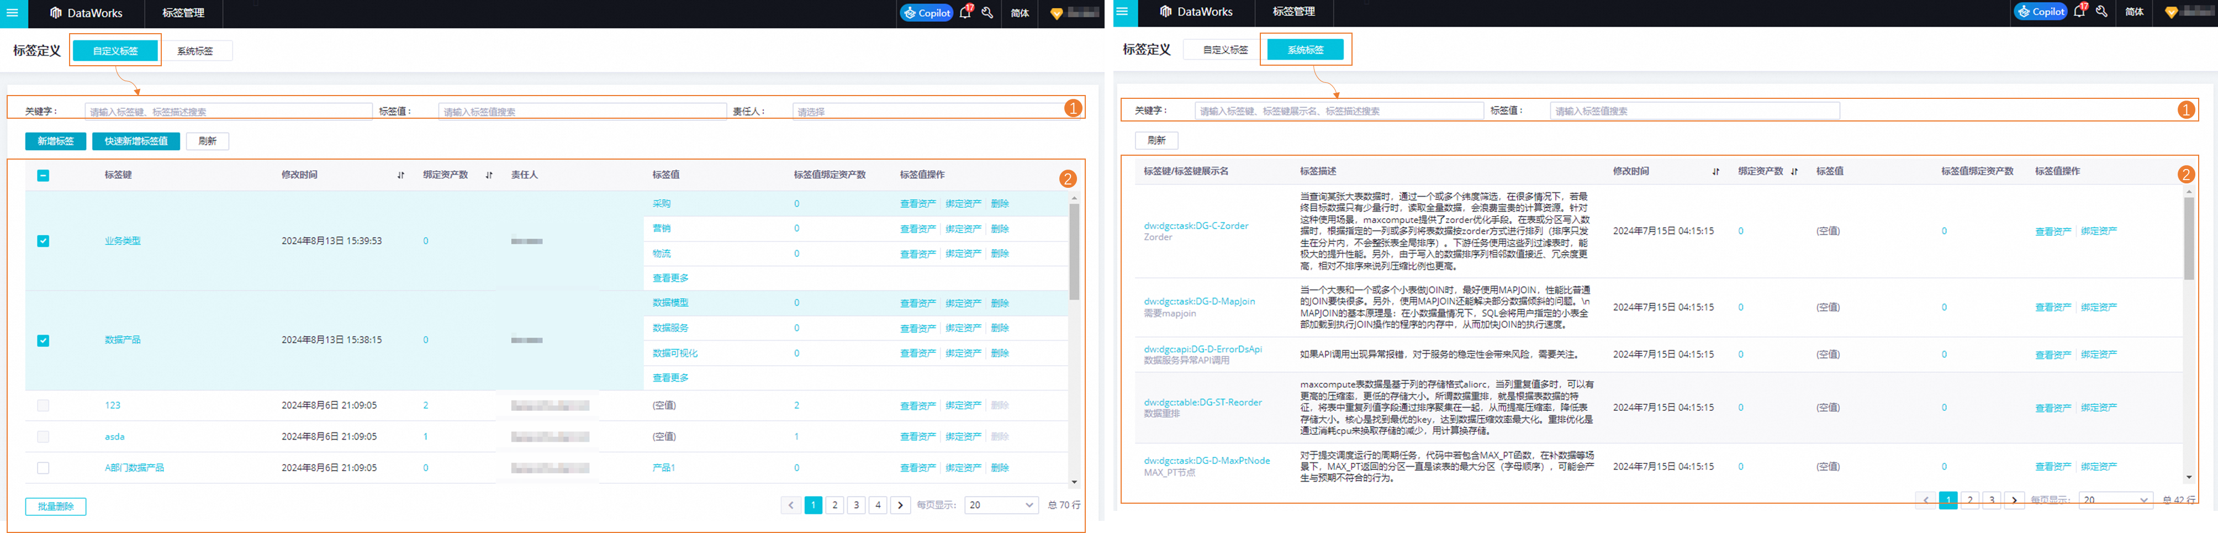Switch to the 系统标签 tab in the left panel

(196, 51)
